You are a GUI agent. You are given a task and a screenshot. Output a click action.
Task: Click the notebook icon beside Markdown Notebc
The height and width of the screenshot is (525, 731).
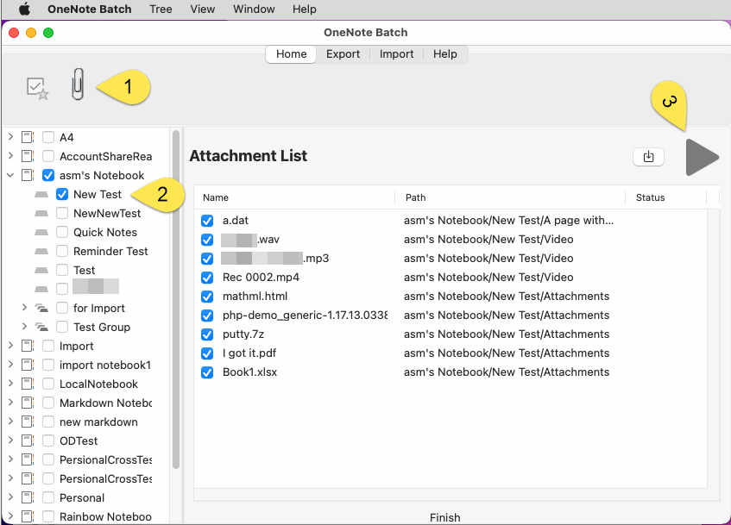[28, 403]
